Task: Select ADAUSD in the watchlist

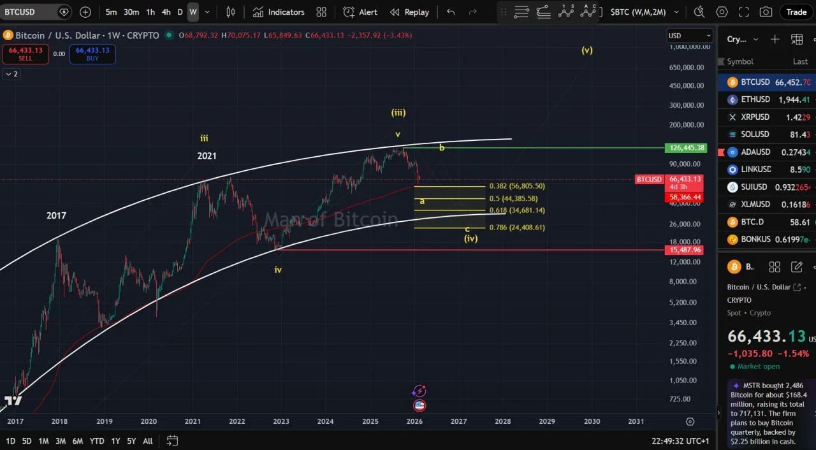Action: coord(767,152)
